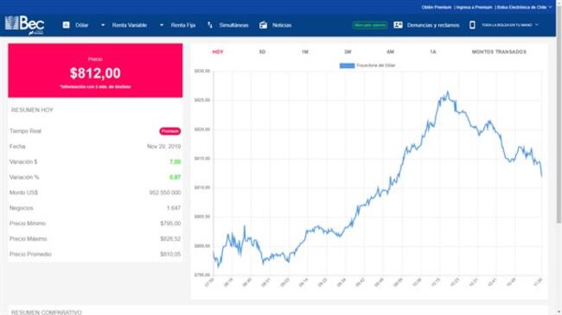The height and width of the screenshot is (315, 562).
Task: Click the Negocios value 1.647
Action: [x=174, y=208]
